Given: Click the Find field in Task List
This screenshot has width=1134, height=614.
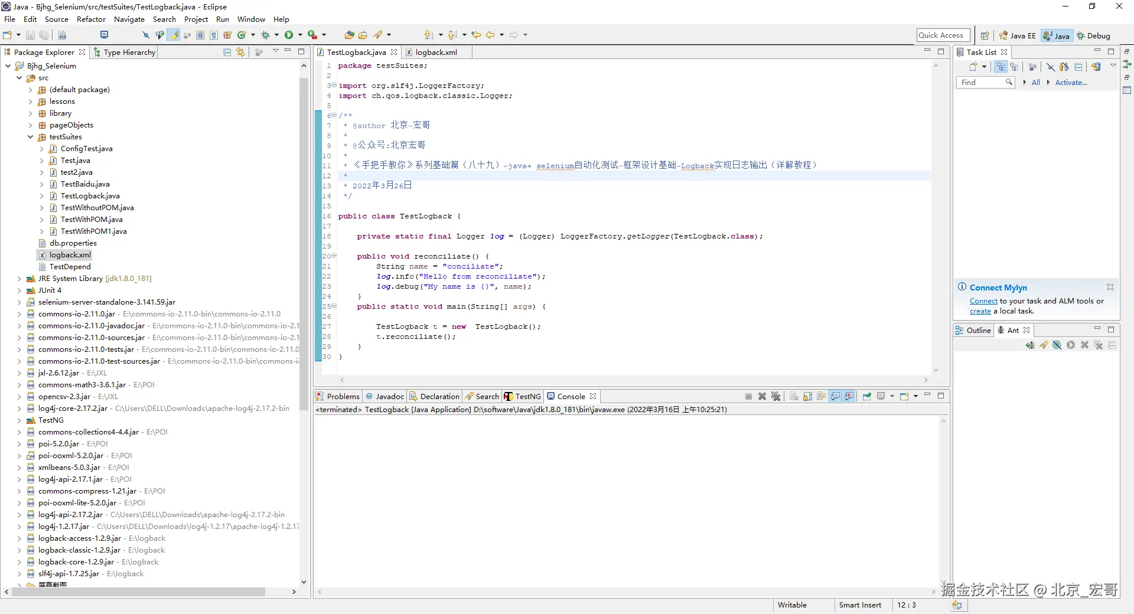Looking at the screenshot, I should tap(980, 83).
